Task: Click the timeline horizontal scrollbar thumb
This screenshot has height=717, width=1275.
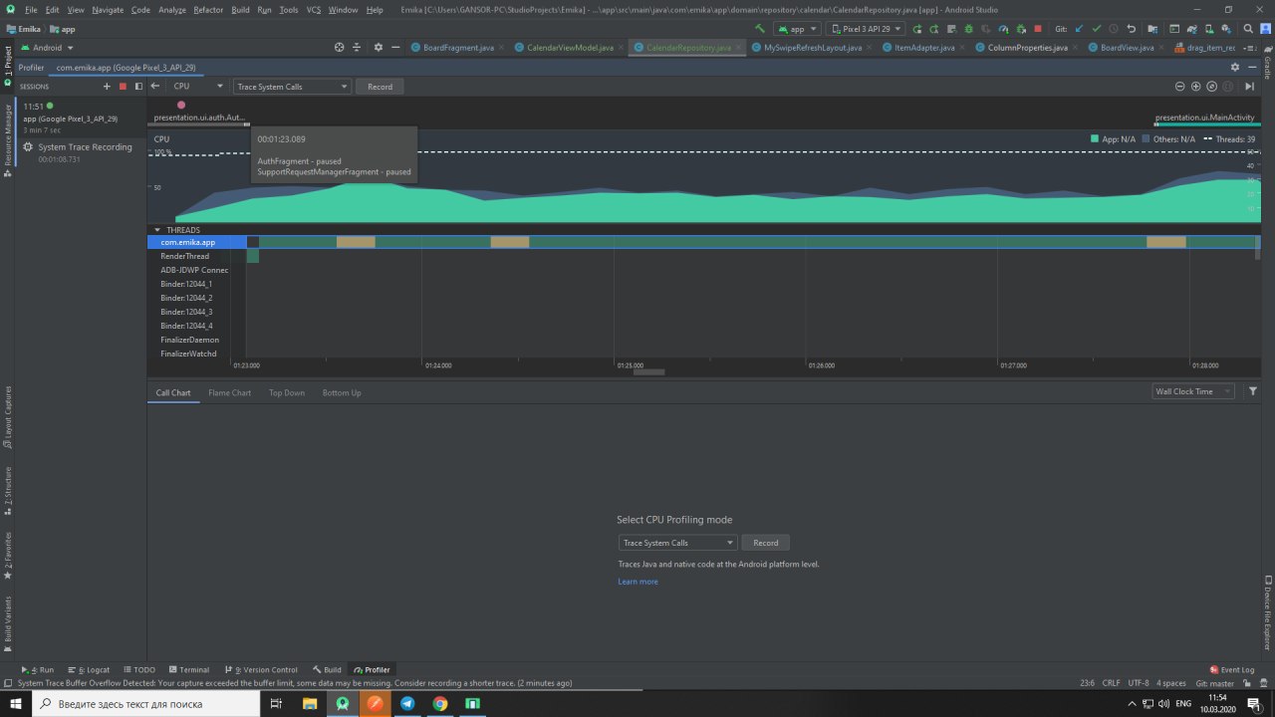Action: [648, 372]
